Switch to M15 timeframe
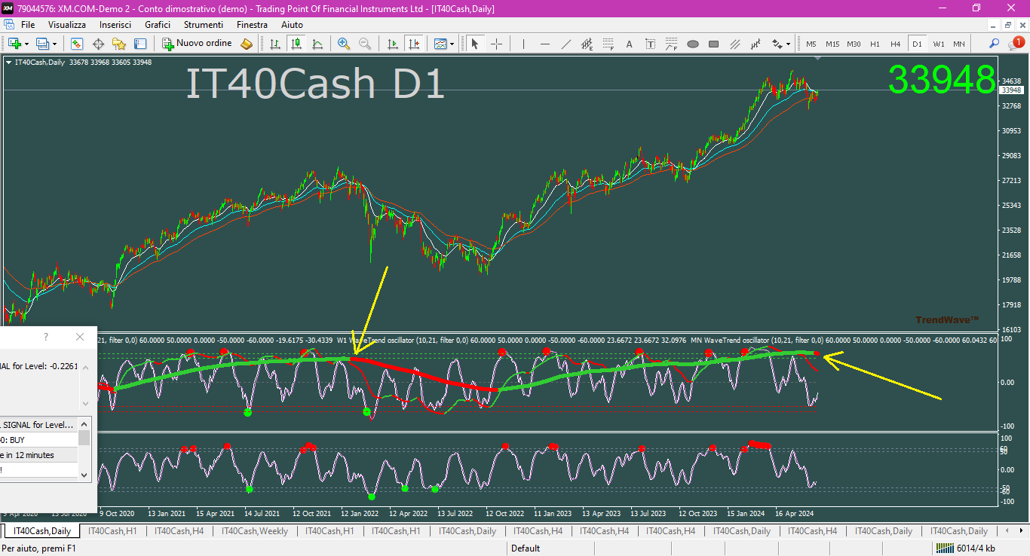 coord(832,44)
